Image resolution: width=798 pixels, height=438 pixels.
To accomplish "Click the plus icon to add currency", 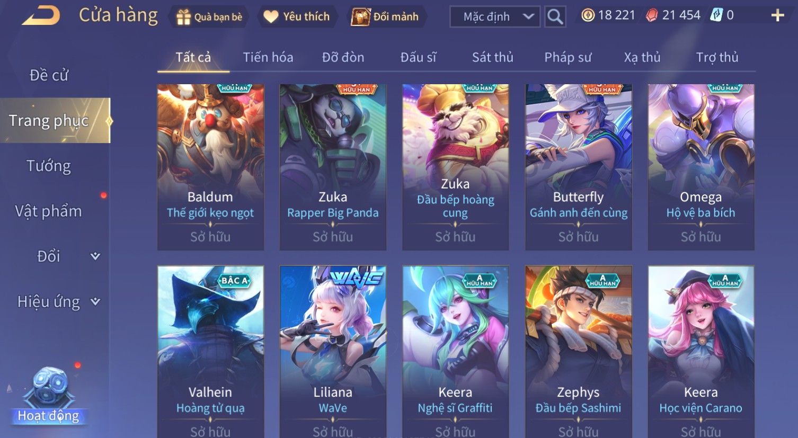I will [777, 15].
